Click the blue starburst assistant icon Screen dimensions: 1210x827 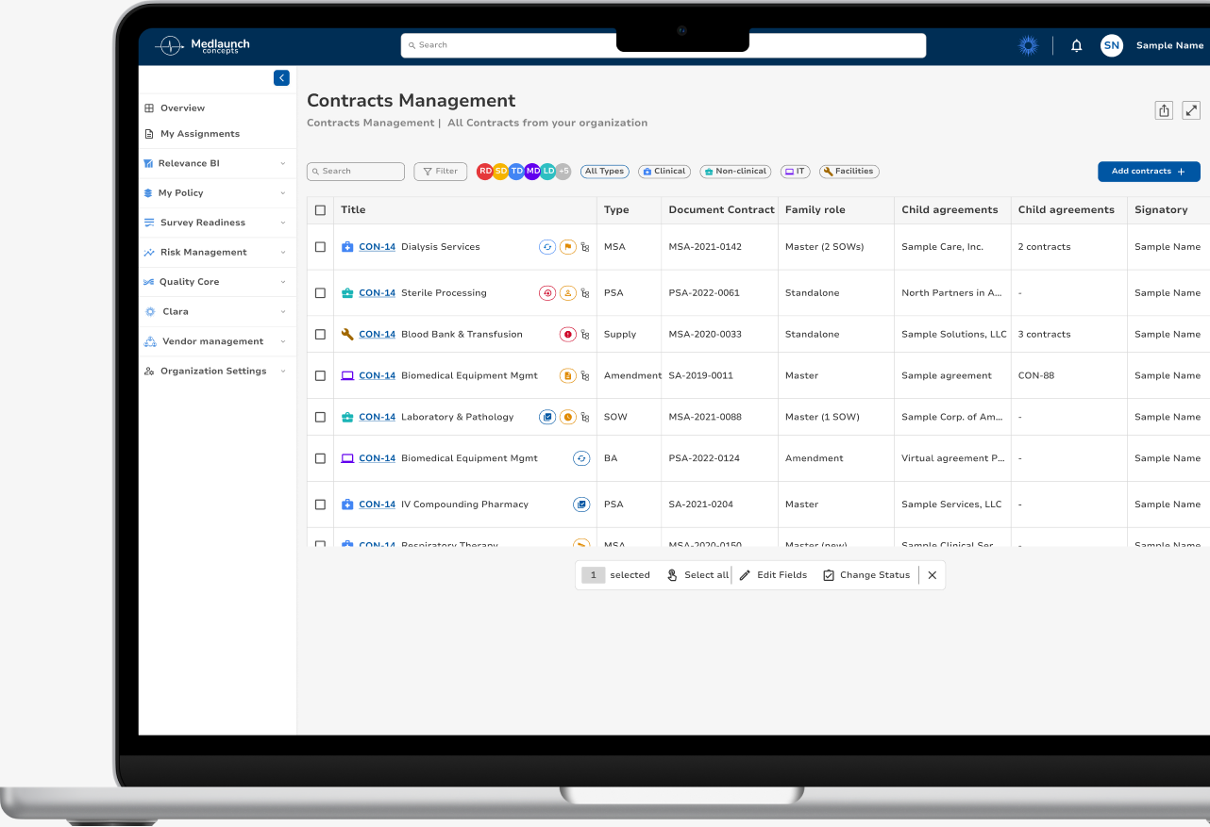[x=1028, y=45]
